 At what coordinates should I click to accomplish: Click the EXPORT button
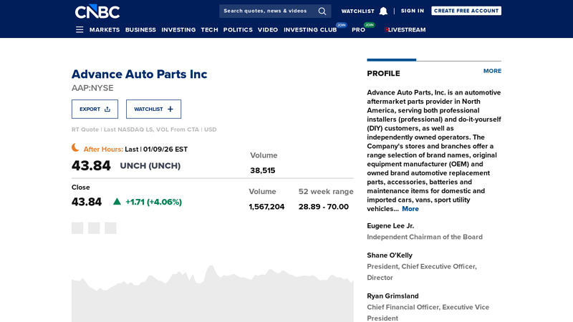tap(95, 109)
